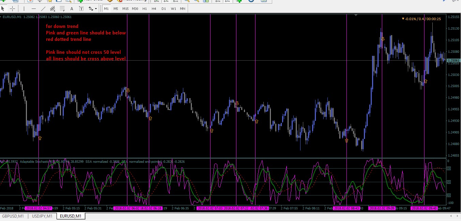
Task: Click the 2018.02.02 09:40 time marker
Action: point(424,208)
